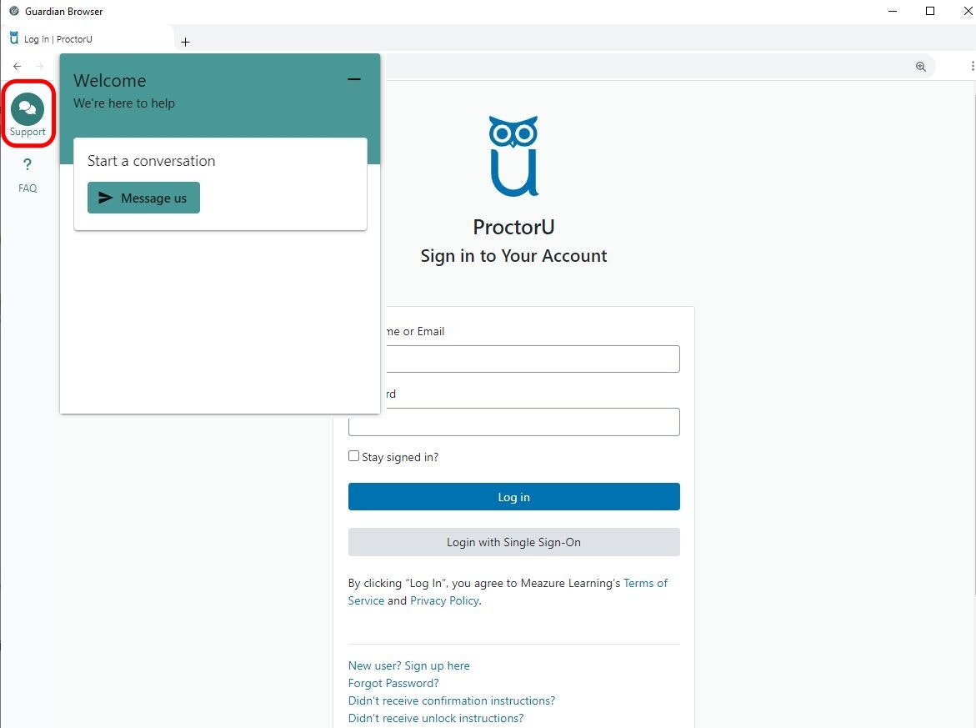Click the Message us button

click(143, 198)
